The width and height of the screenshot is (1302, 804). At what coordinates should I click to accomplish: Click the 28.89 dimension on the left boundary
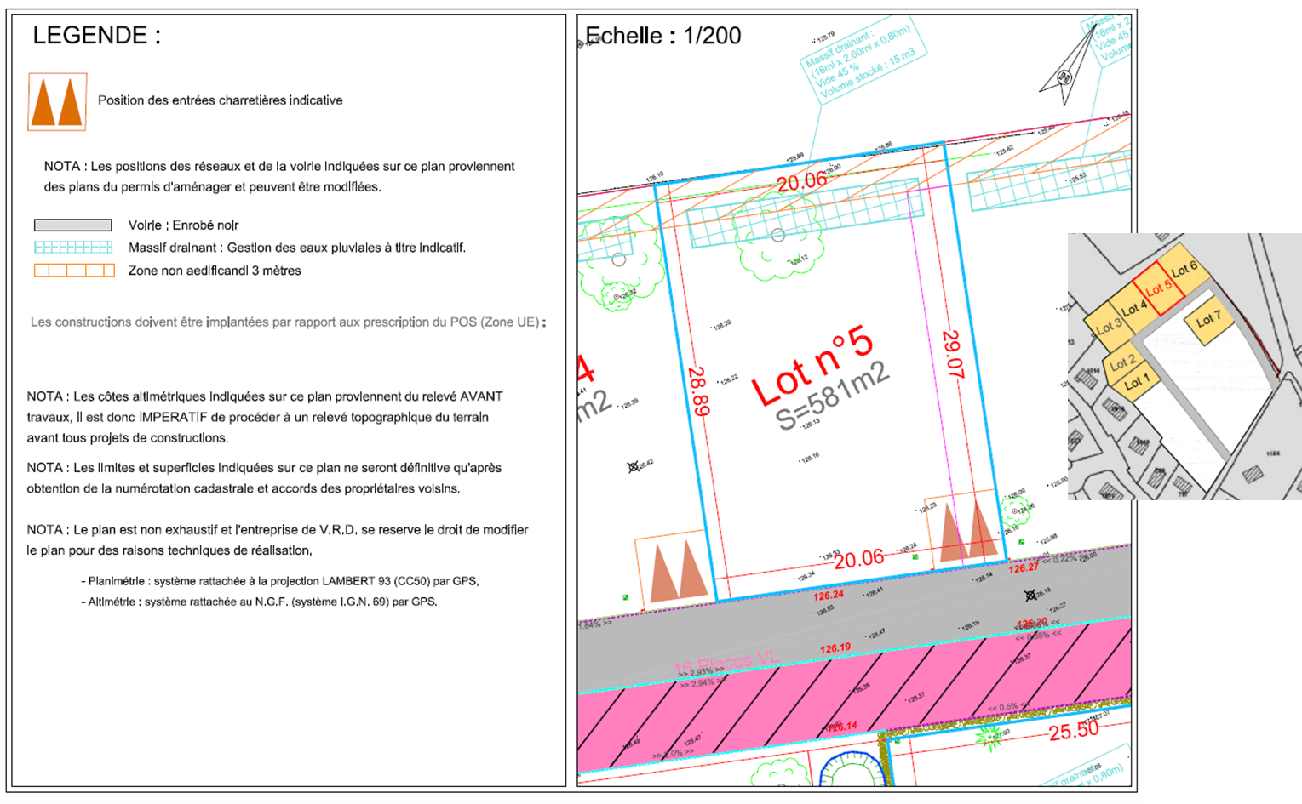pos(698,391)
